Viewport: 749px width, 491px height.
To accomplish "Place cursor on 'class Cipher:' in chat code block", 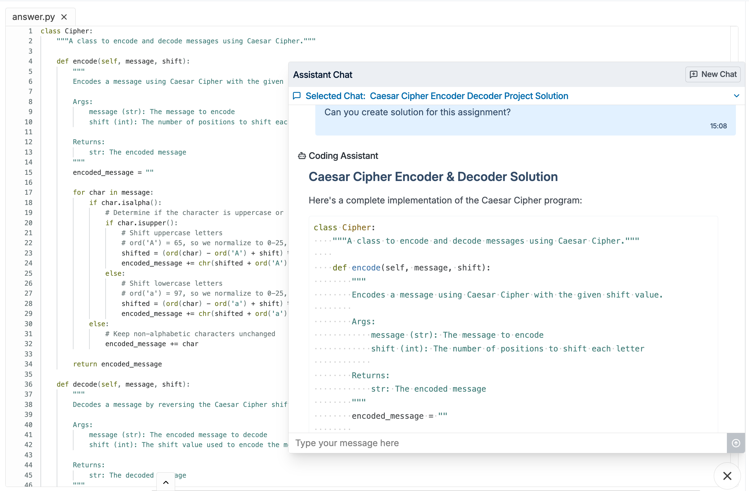I will 344,227.
